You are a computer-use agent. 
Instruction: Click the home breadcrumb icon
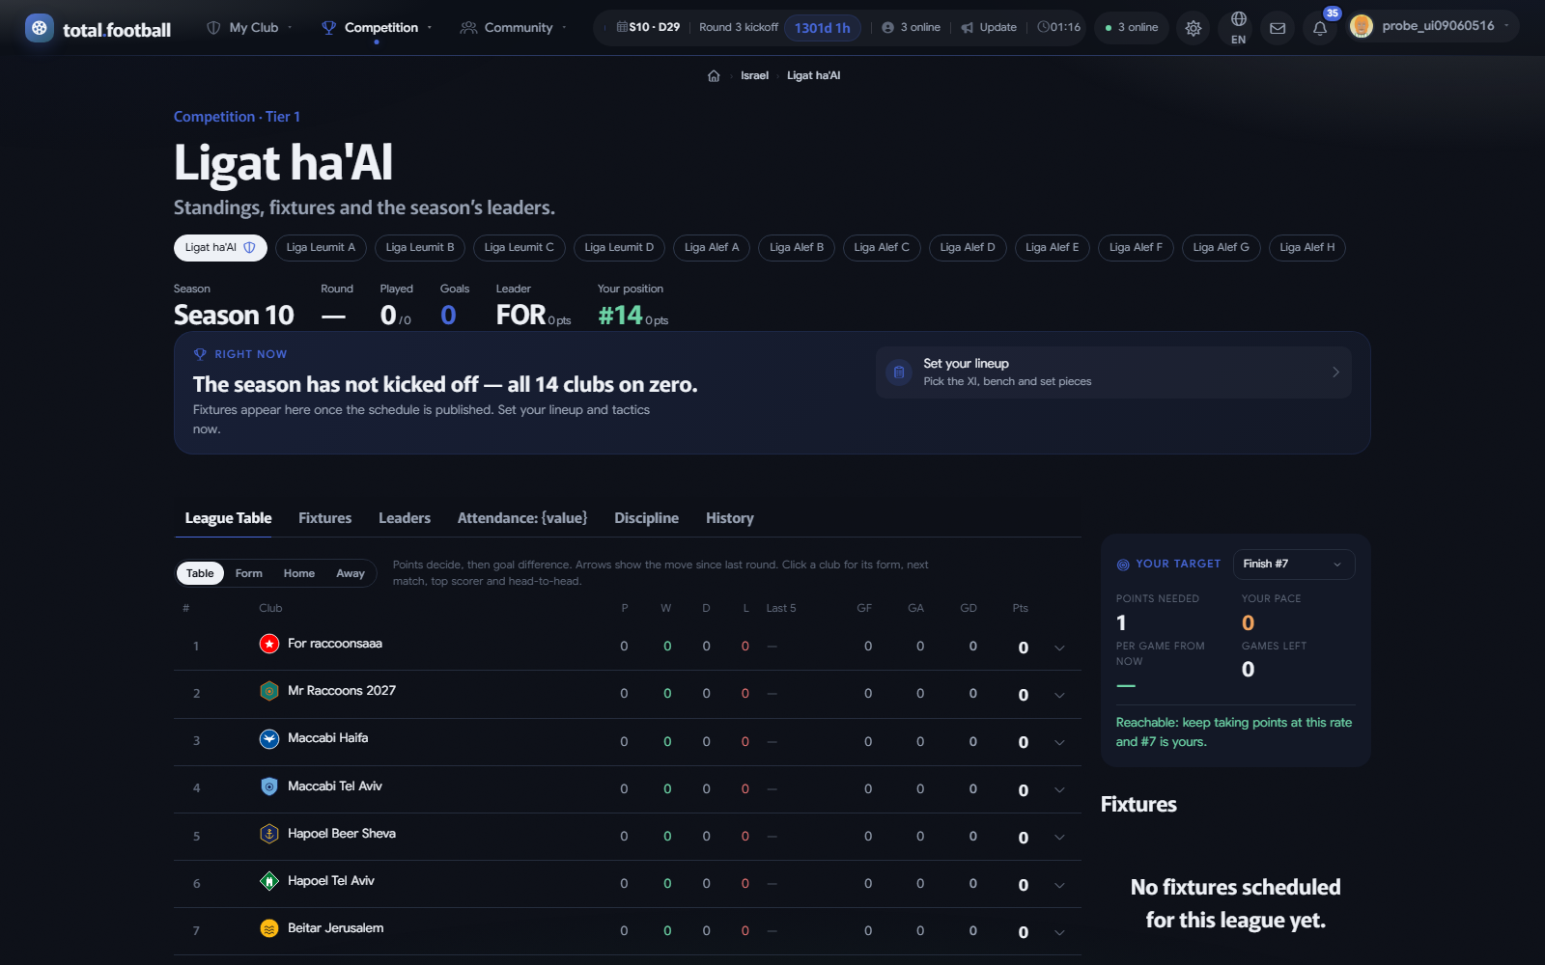tap(714, 76)
